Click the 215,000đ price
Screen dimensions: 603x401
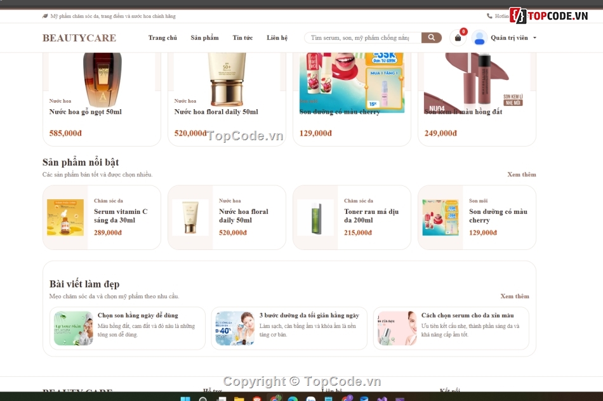358,233
